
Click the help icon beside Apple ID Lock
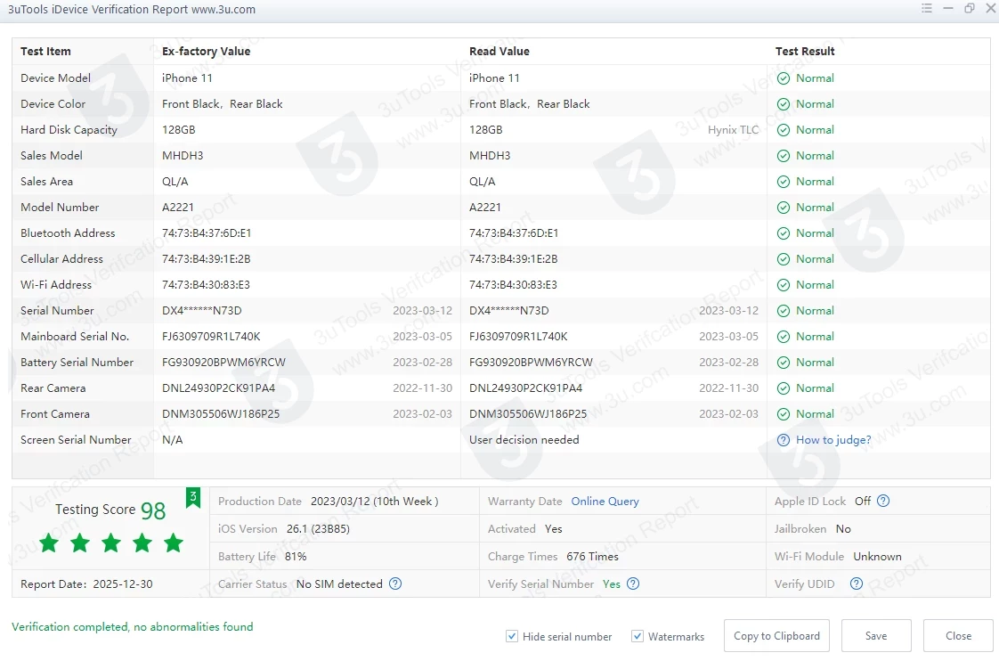click(883, 502)
